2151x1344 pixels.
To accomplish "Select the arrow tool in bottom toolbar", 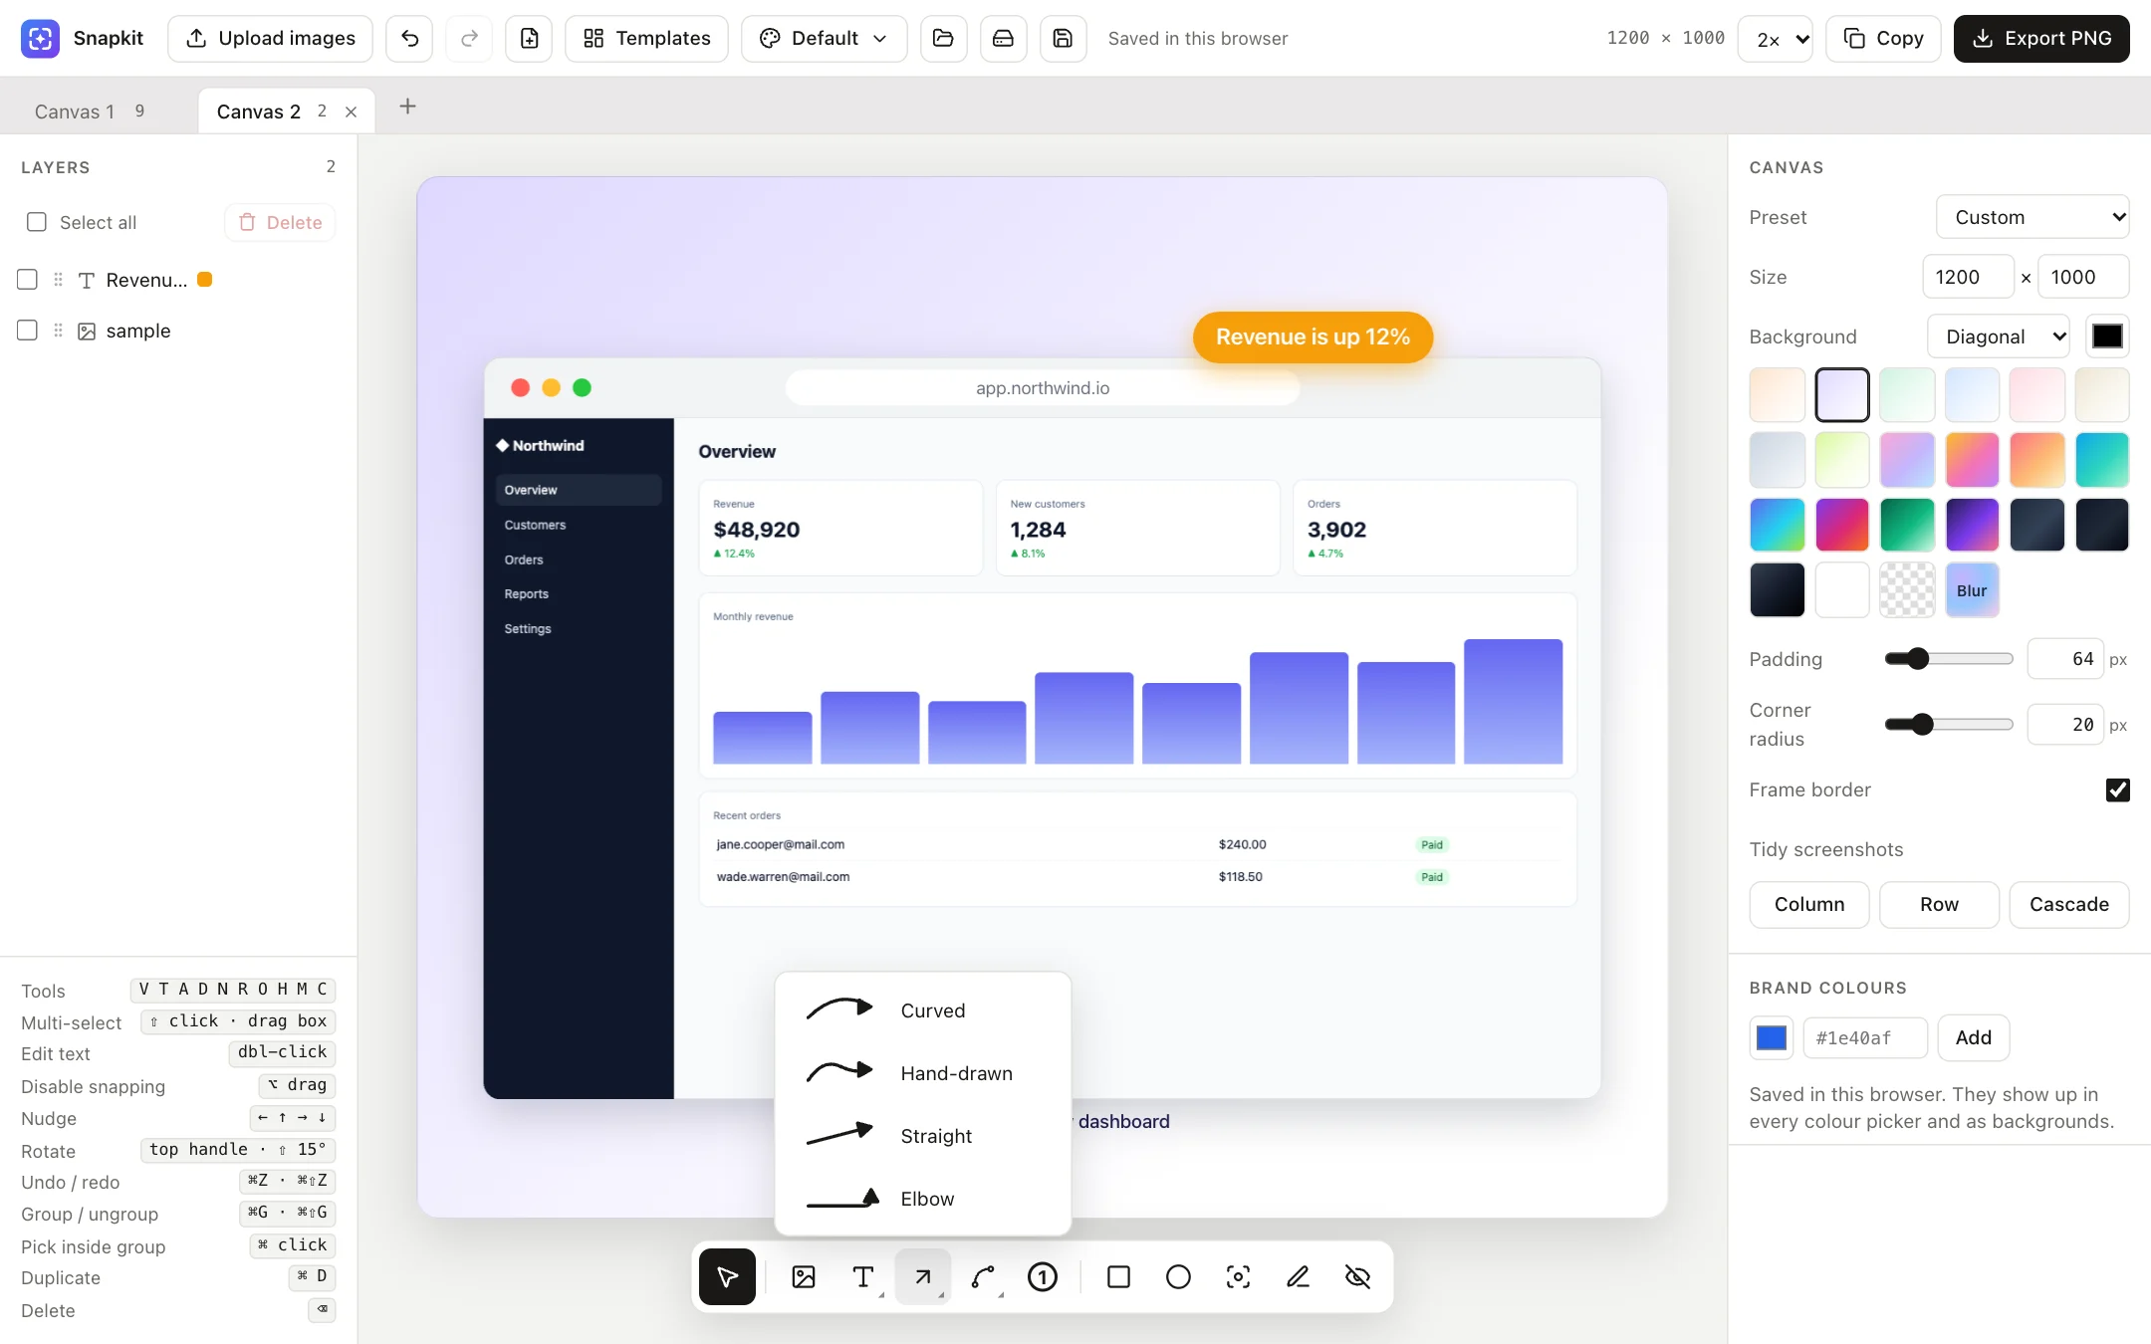I will click(923, 1276).
